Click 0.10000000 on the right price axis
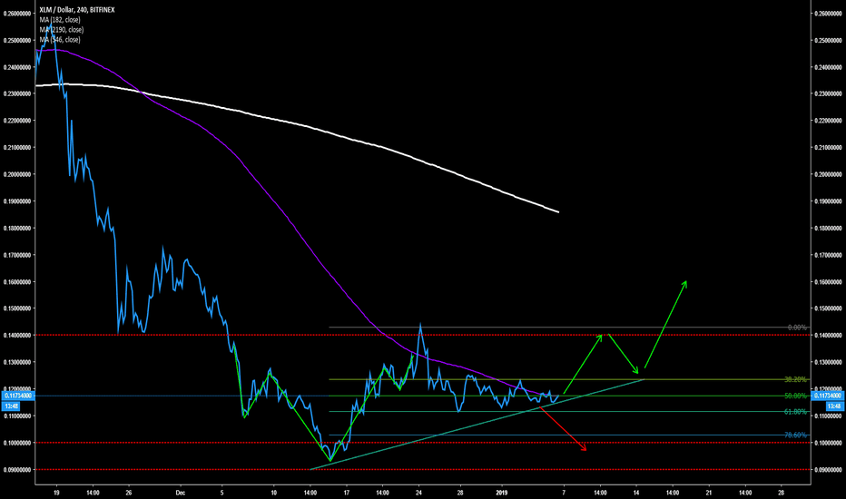 coord(828,443)
